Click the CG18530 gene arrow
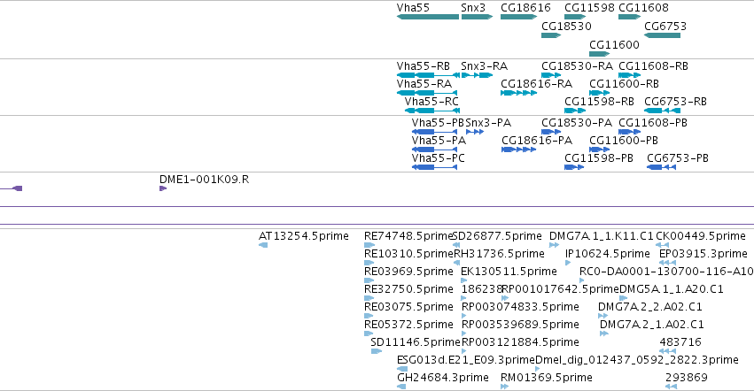 click(x=551, y=35)
